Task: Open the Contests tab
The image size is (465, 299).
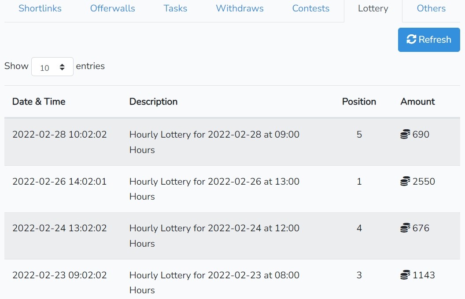Action: 311,8
